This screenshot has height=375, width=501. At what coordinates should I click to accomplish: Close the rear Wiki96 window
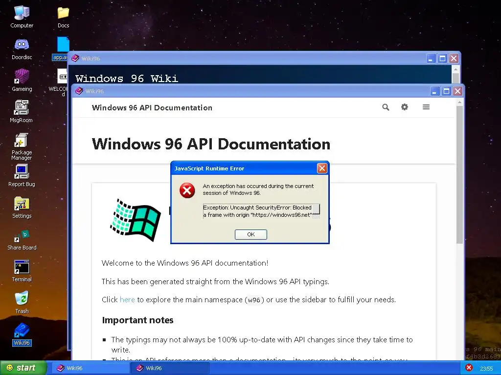pyautogui.click(x=454, y=59)
